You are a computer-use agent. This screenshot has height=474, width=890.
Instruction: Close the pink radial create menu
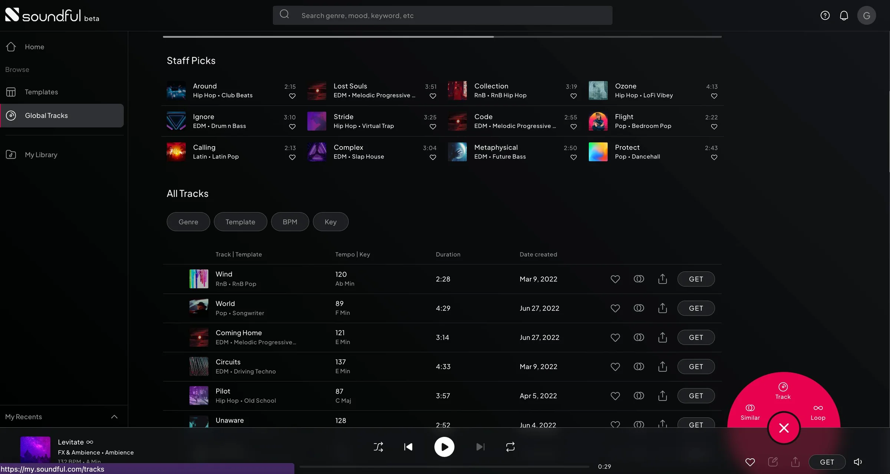[784, 428]
